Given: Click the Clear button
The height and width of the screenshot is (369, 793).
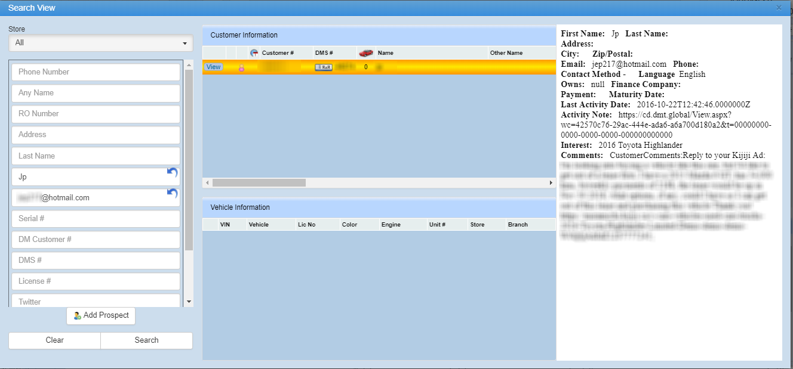Looking at the screenshot, I should [x=54, y=340].
